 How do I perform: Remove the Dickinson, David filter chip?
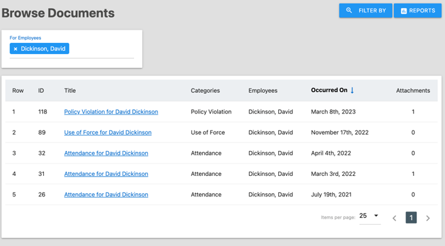15,49
